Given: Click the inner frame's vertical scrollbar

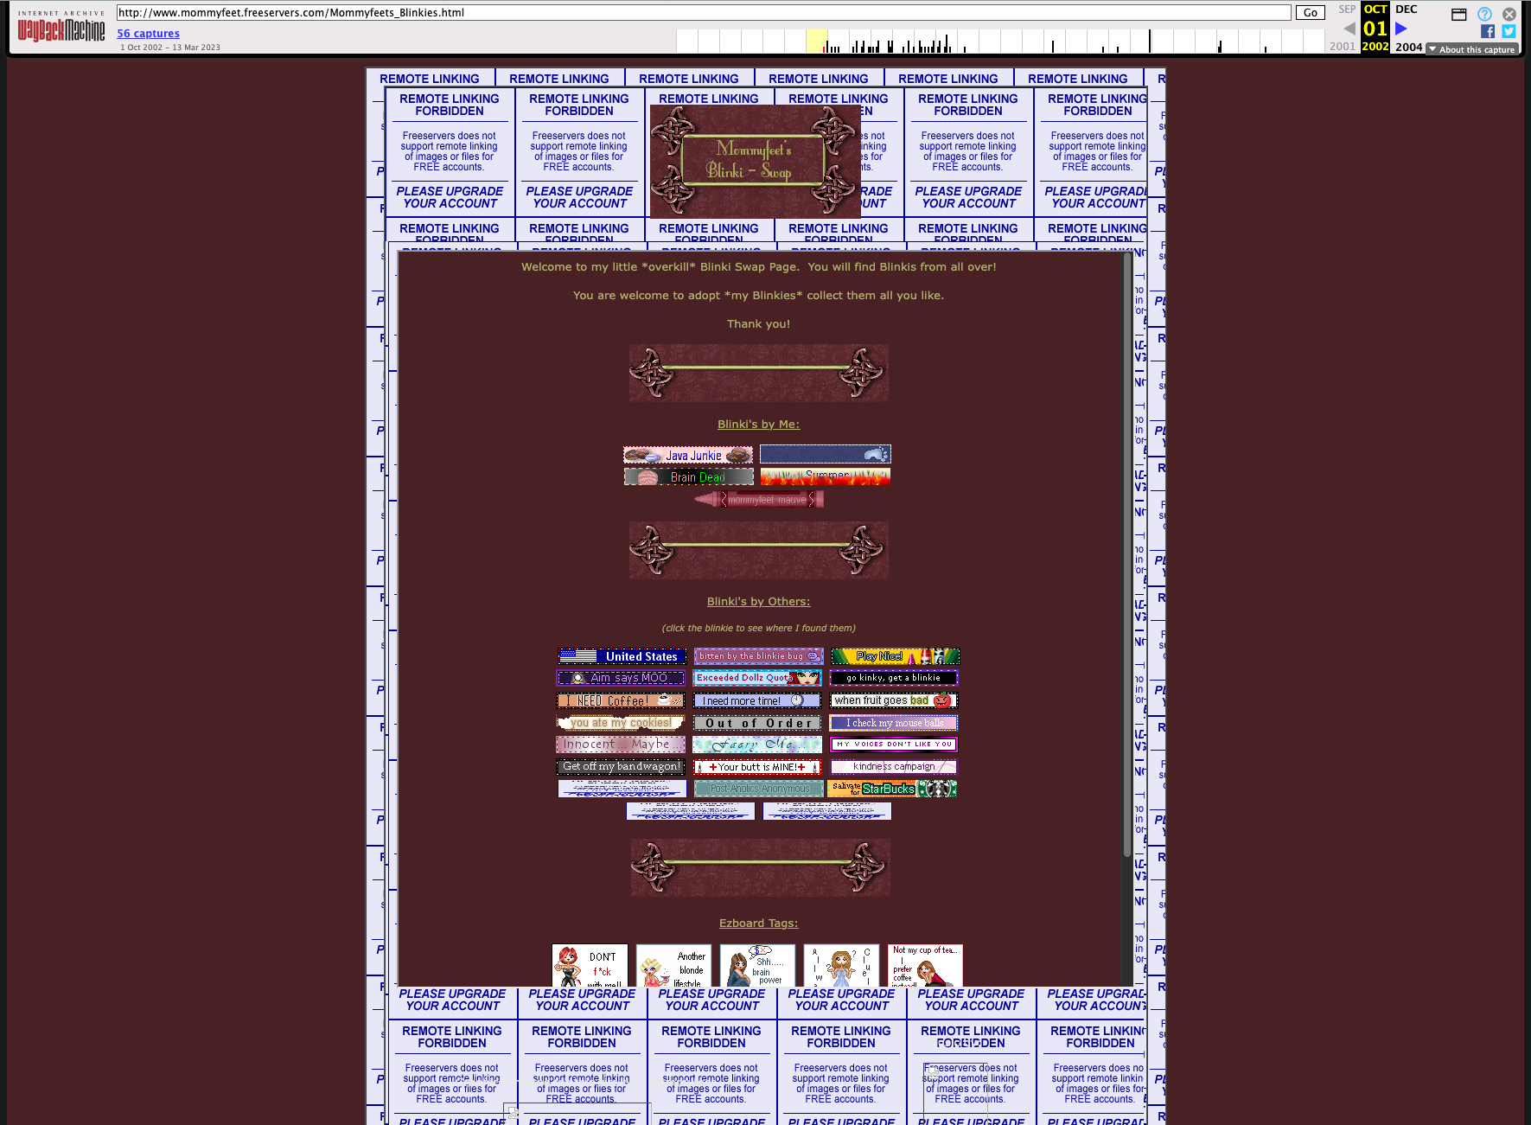Looking at the screenshot, I should tap(1127, 553).
